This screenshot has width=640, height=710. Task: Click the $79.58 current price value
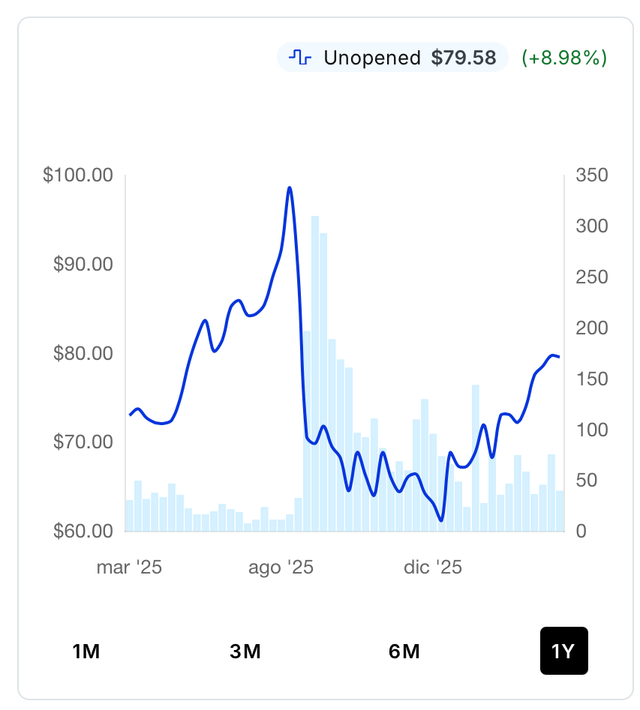coord(464,58)
